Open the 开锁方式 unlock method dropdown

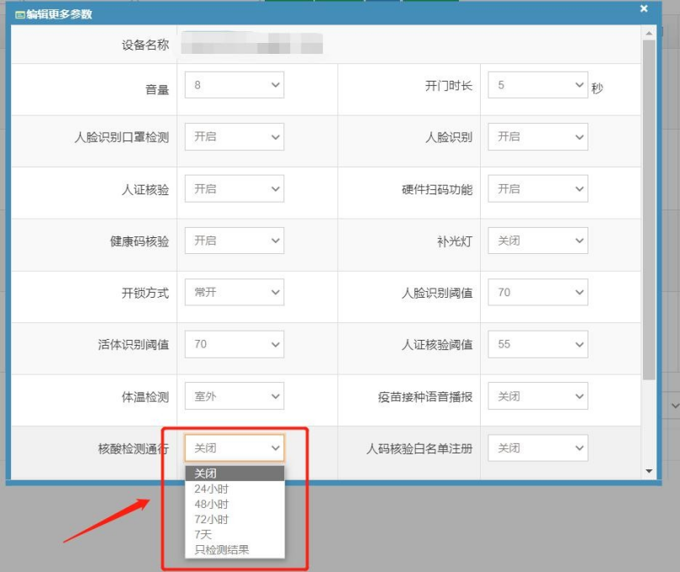234,292
